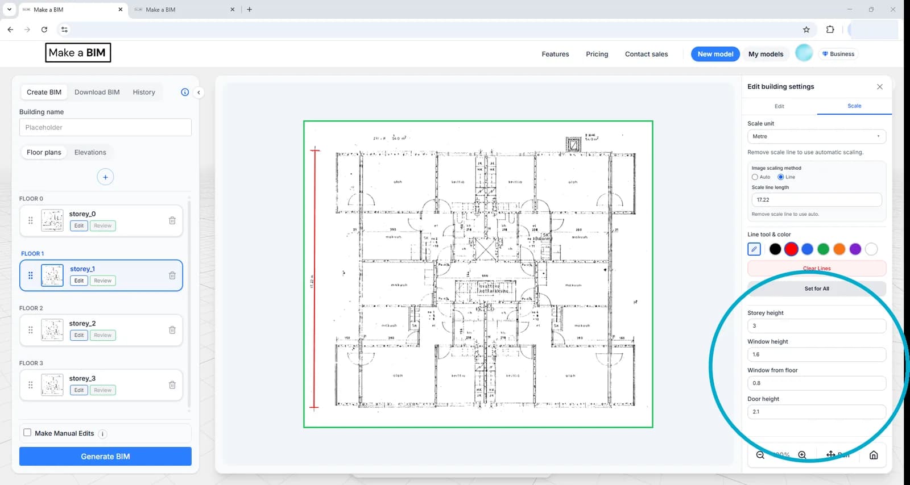Click the Generate BIM button
Image resolution: width=910 pixels, height=485 pixels.
pyautogui.click(x=105, y=457)
